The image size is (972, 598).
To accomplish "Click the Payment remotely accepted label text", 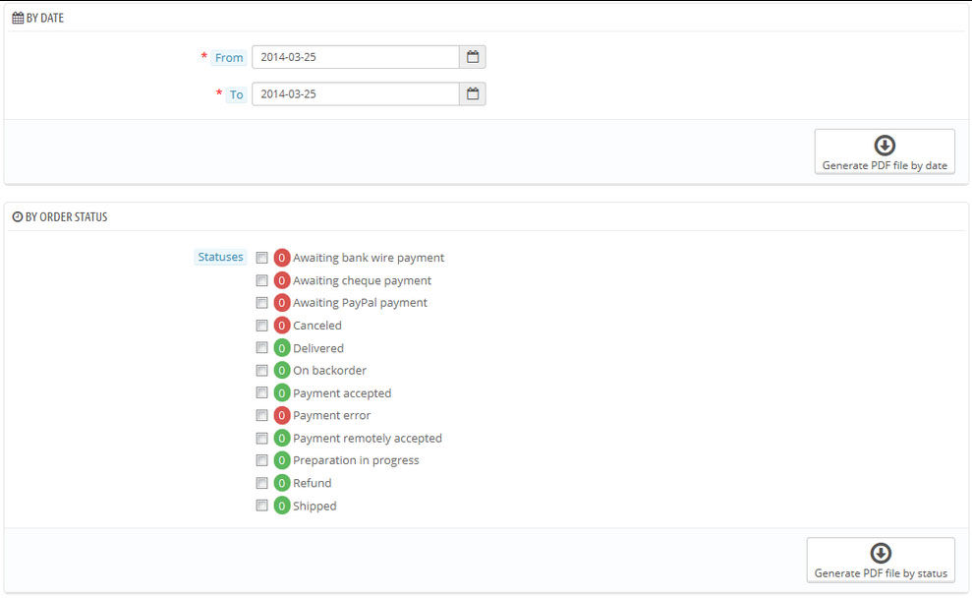I will [x=368, y=438].
